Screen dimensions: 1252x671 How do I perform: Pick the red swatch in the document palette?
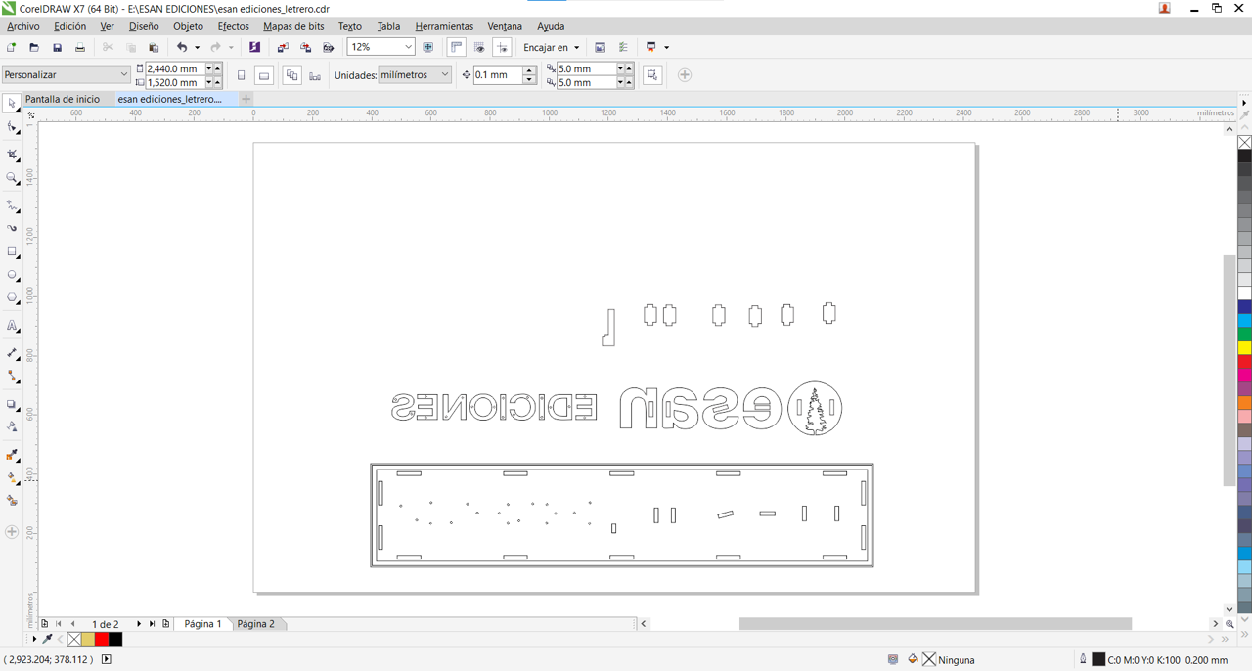[x=102, y=639]
